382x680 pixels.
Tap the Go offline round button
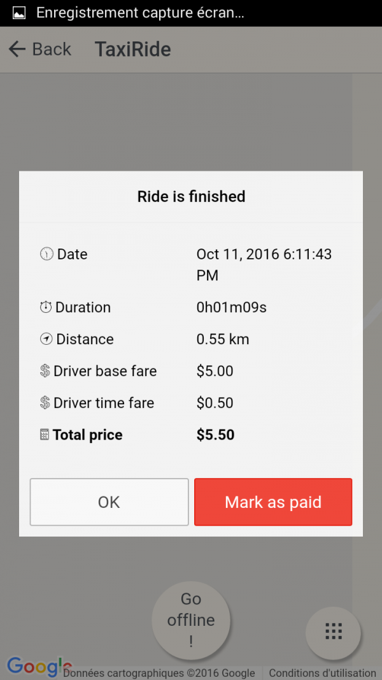[x=191, y=619]
